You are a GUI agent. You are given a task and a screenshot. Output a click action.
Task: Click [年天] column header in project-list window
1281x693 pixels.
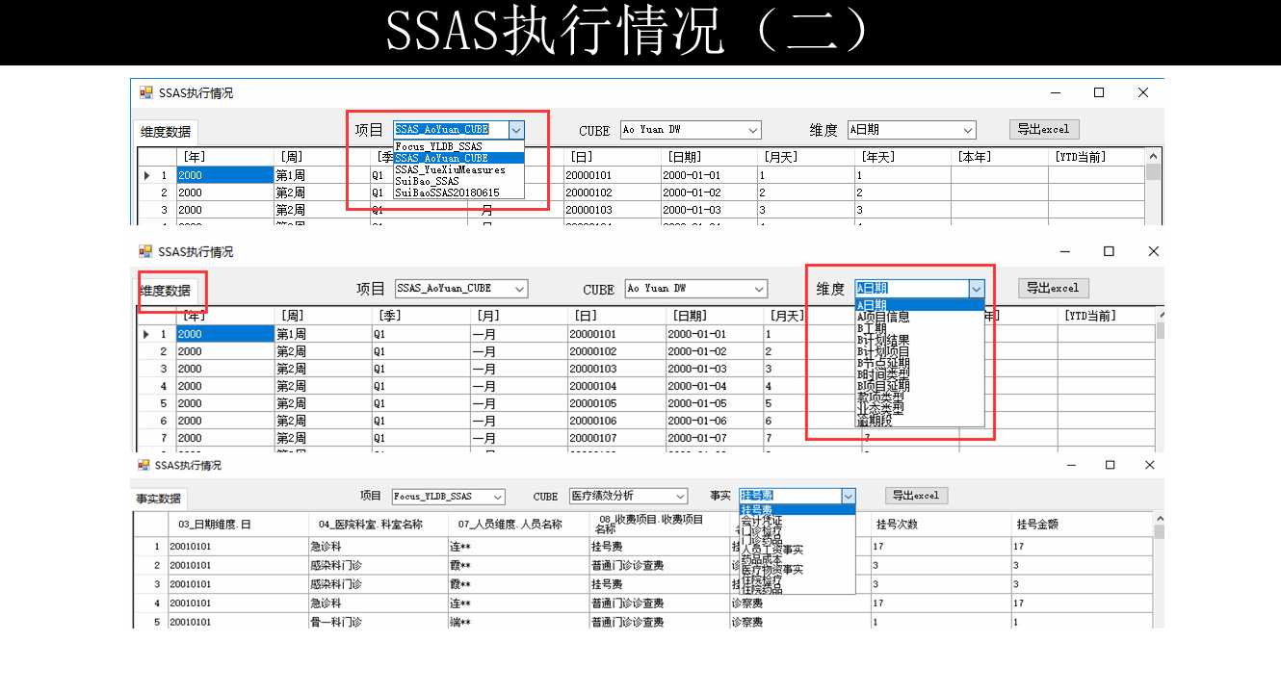pos(902,156)
